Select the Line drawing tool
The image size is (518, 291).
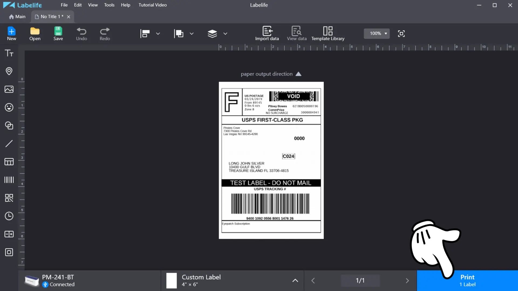tap(9, 144)
